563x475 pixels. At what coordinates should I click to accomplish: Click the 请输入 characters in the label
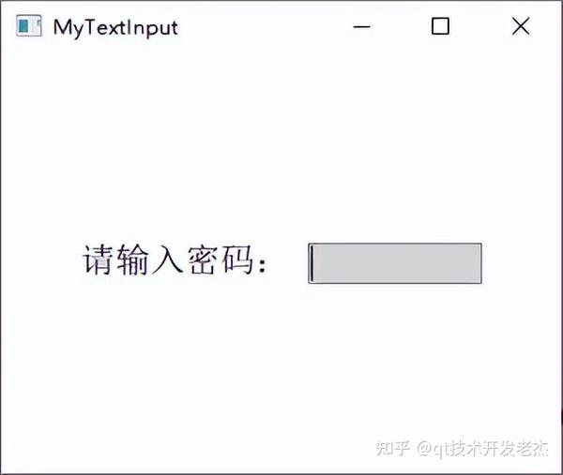coord(133,260)
